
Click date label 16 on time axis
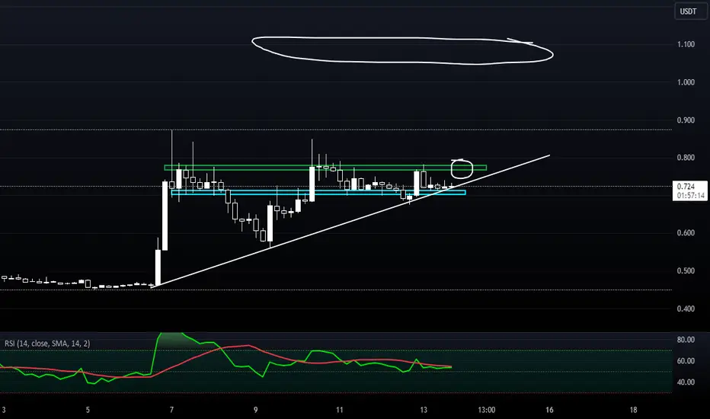[x=549, y=410]
